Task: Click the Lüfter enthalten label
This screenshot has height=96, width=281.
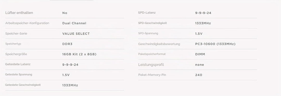Action: pos(19,13)
